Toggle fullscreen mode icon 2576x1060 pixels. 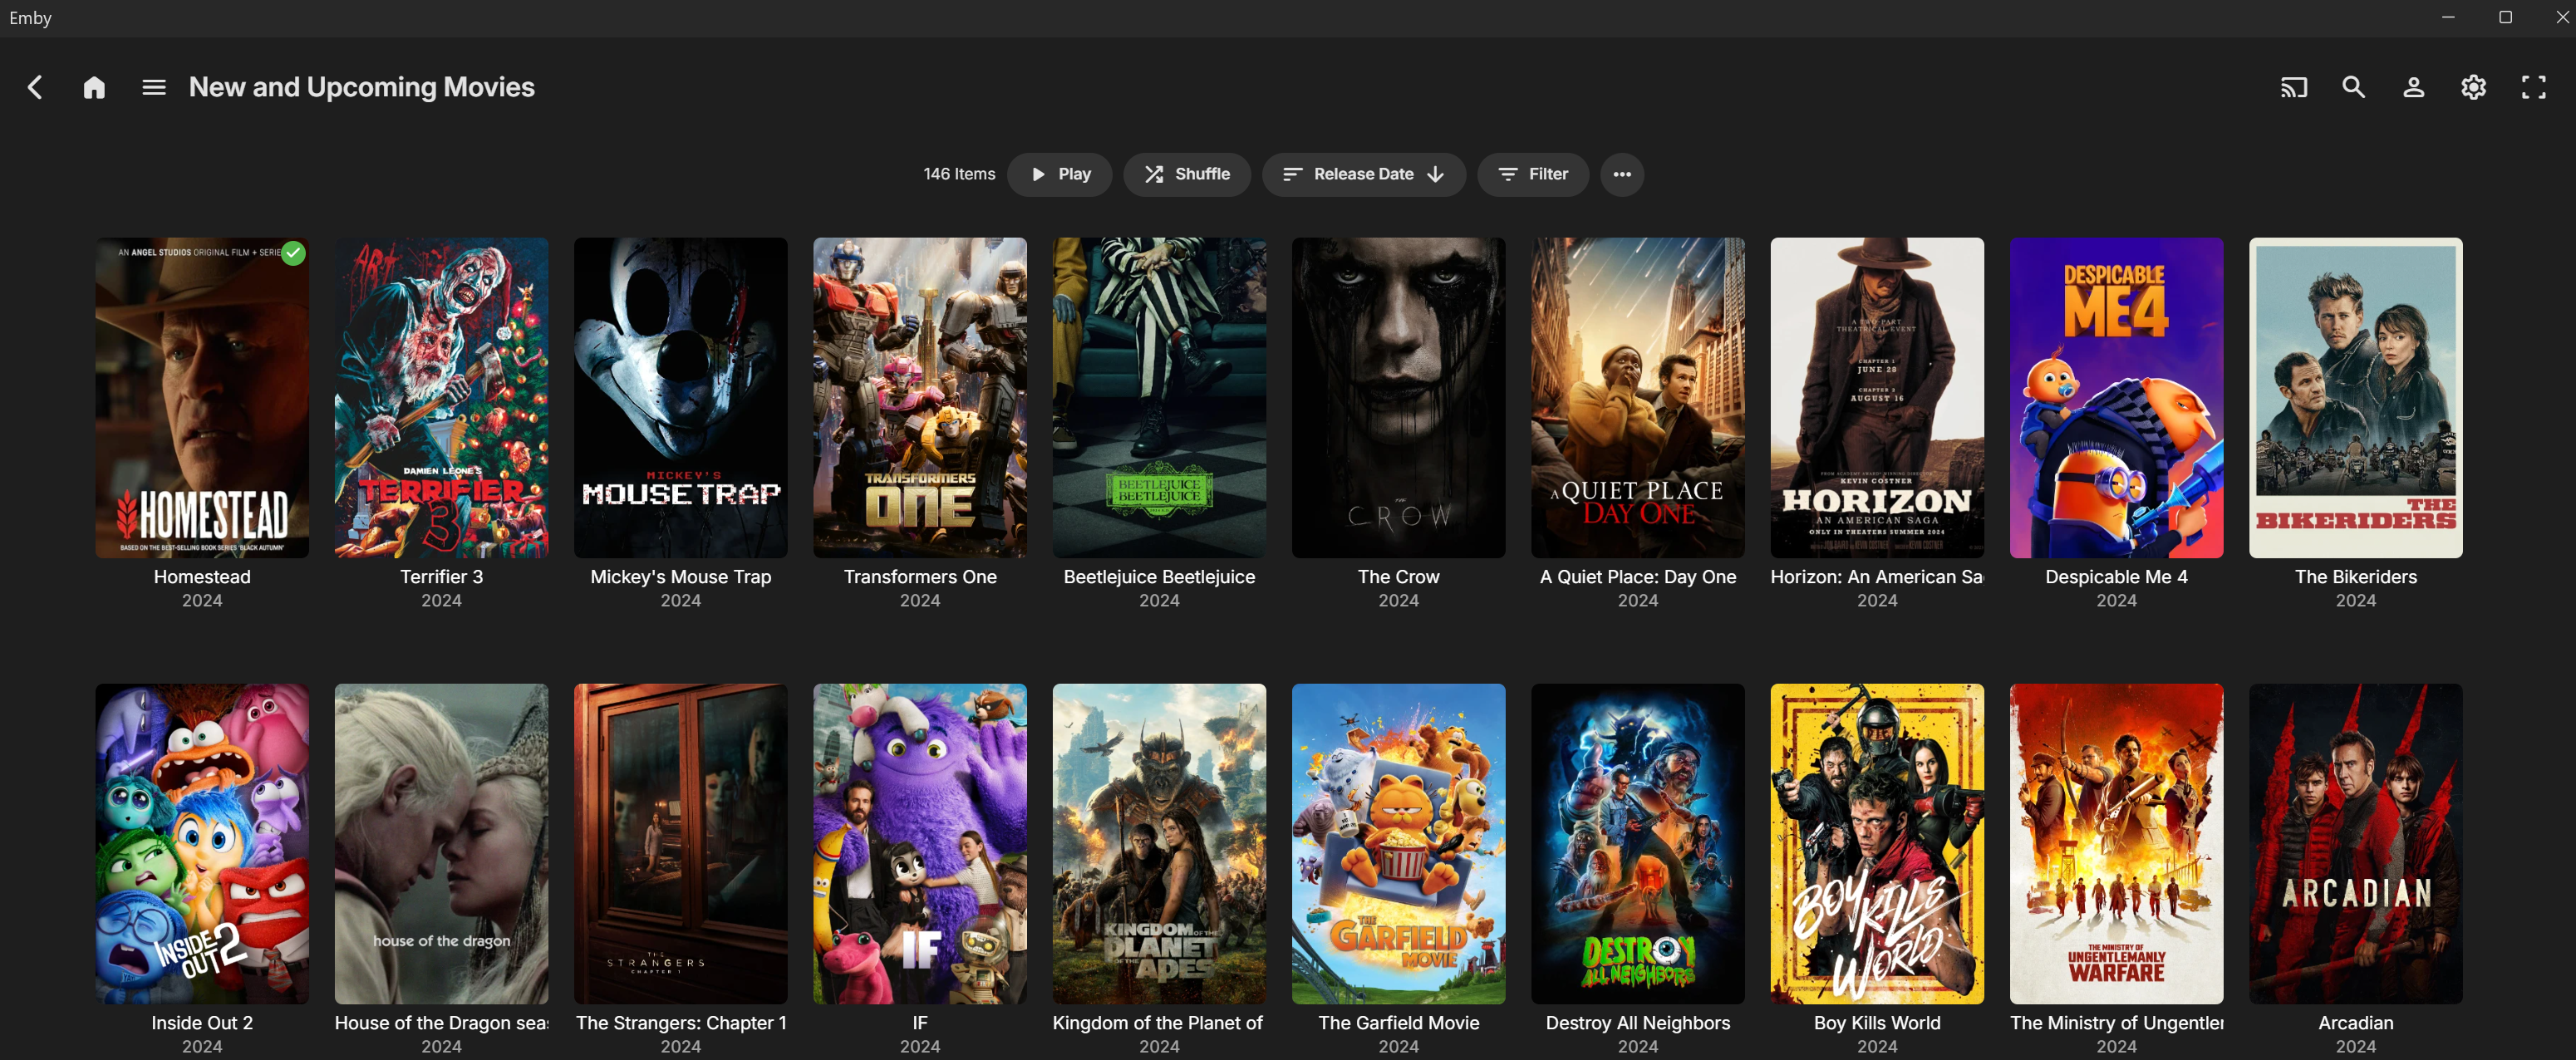click(x=2534, y=87)
